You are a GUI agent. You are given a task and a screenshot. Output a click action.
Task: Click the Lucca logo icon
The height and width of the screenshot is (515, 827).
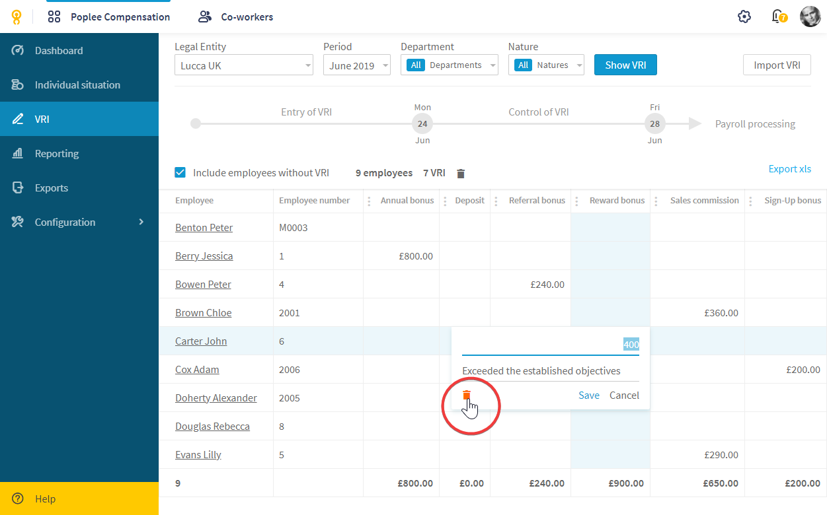coord(17,17)
